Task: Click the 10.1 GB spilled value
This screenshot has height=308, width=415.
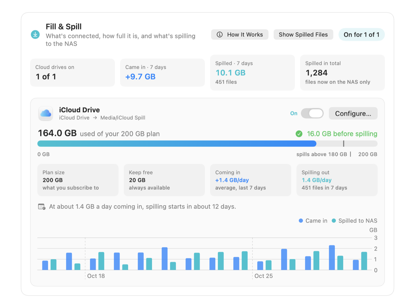Action: (230, 73)
